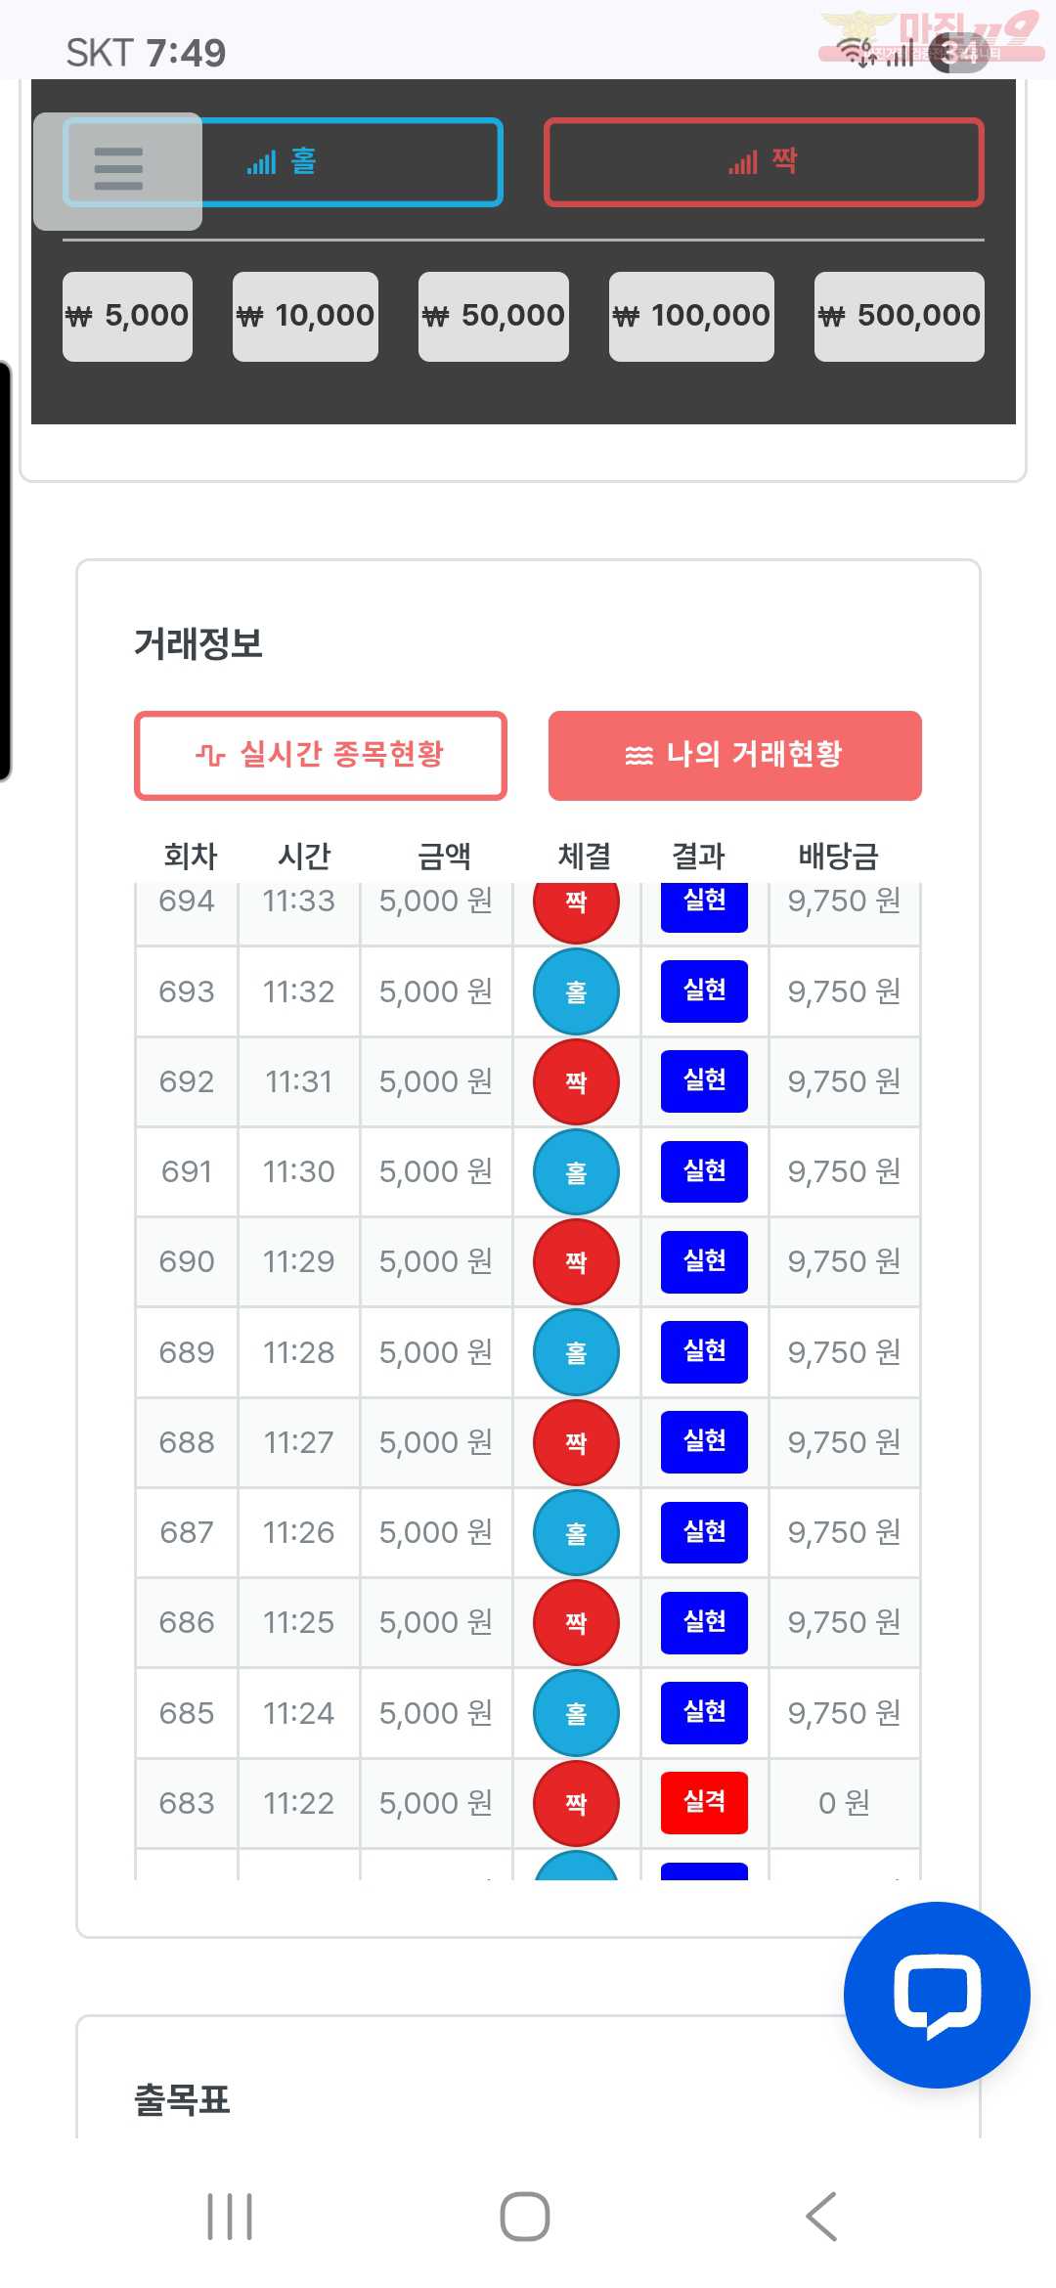Choose the ₩ 5,000 bet amount

pyautogui.click(x=127, y=316)
